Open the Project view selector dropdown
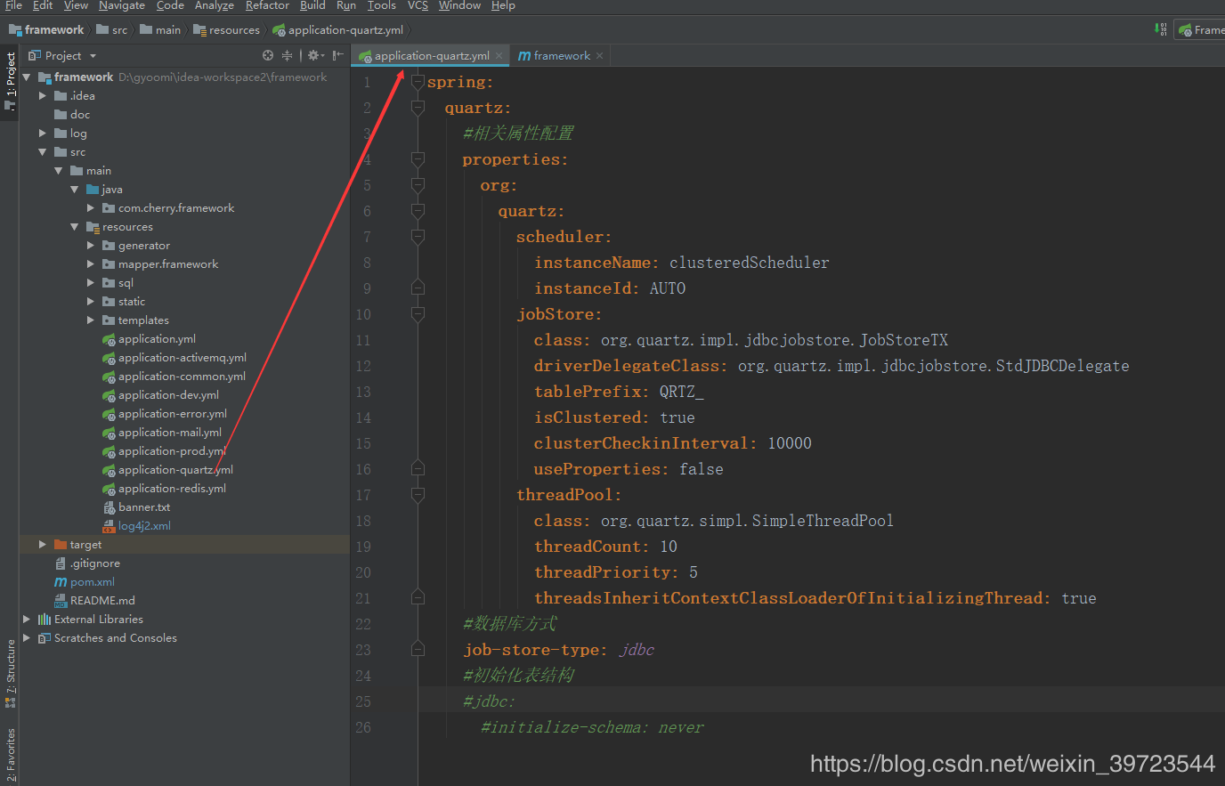This screenshot has height=786, width=1225. pyautogui.click(x=62, y=55)
